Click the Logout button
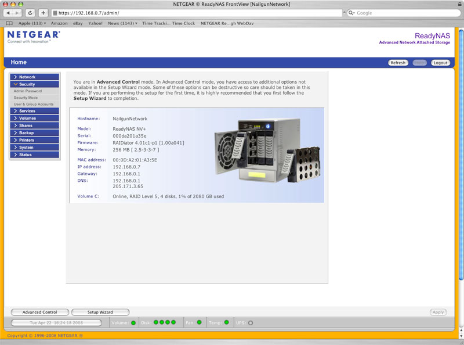Viewport: 464px width, 345px height. [x=441, y=62]
